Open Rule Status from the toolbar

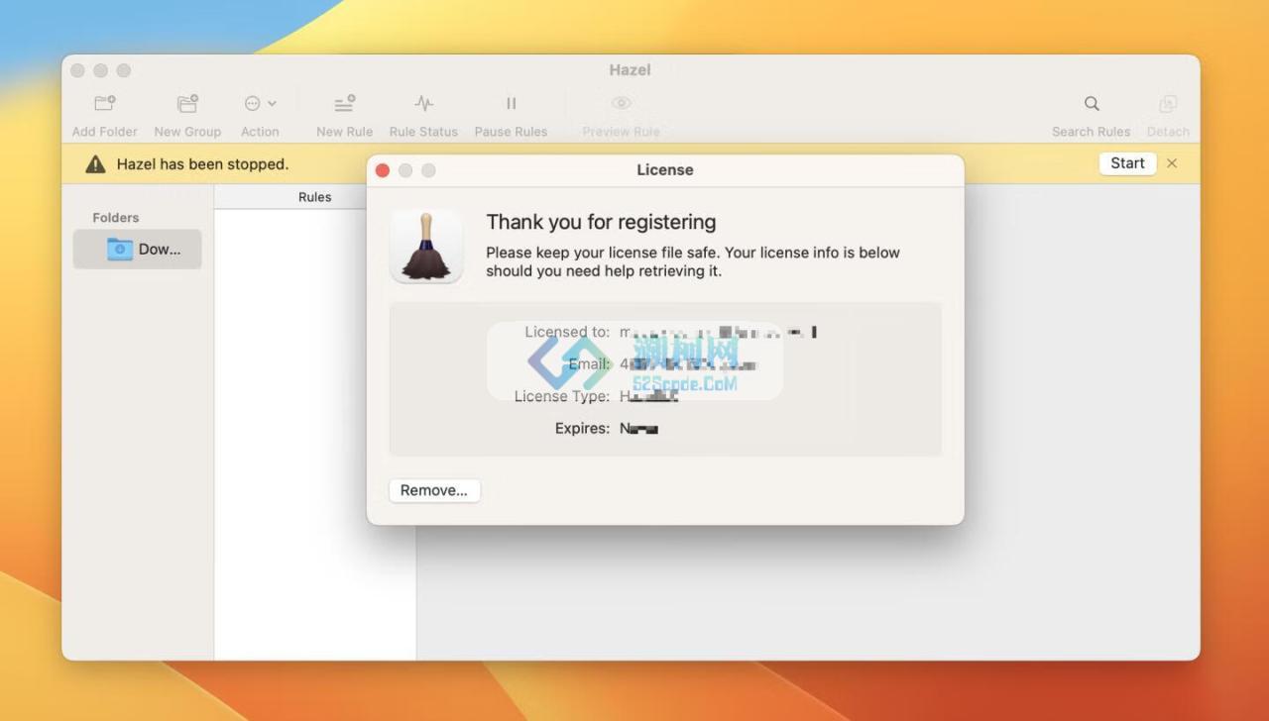pyautogui.click(x=423, y=103)
